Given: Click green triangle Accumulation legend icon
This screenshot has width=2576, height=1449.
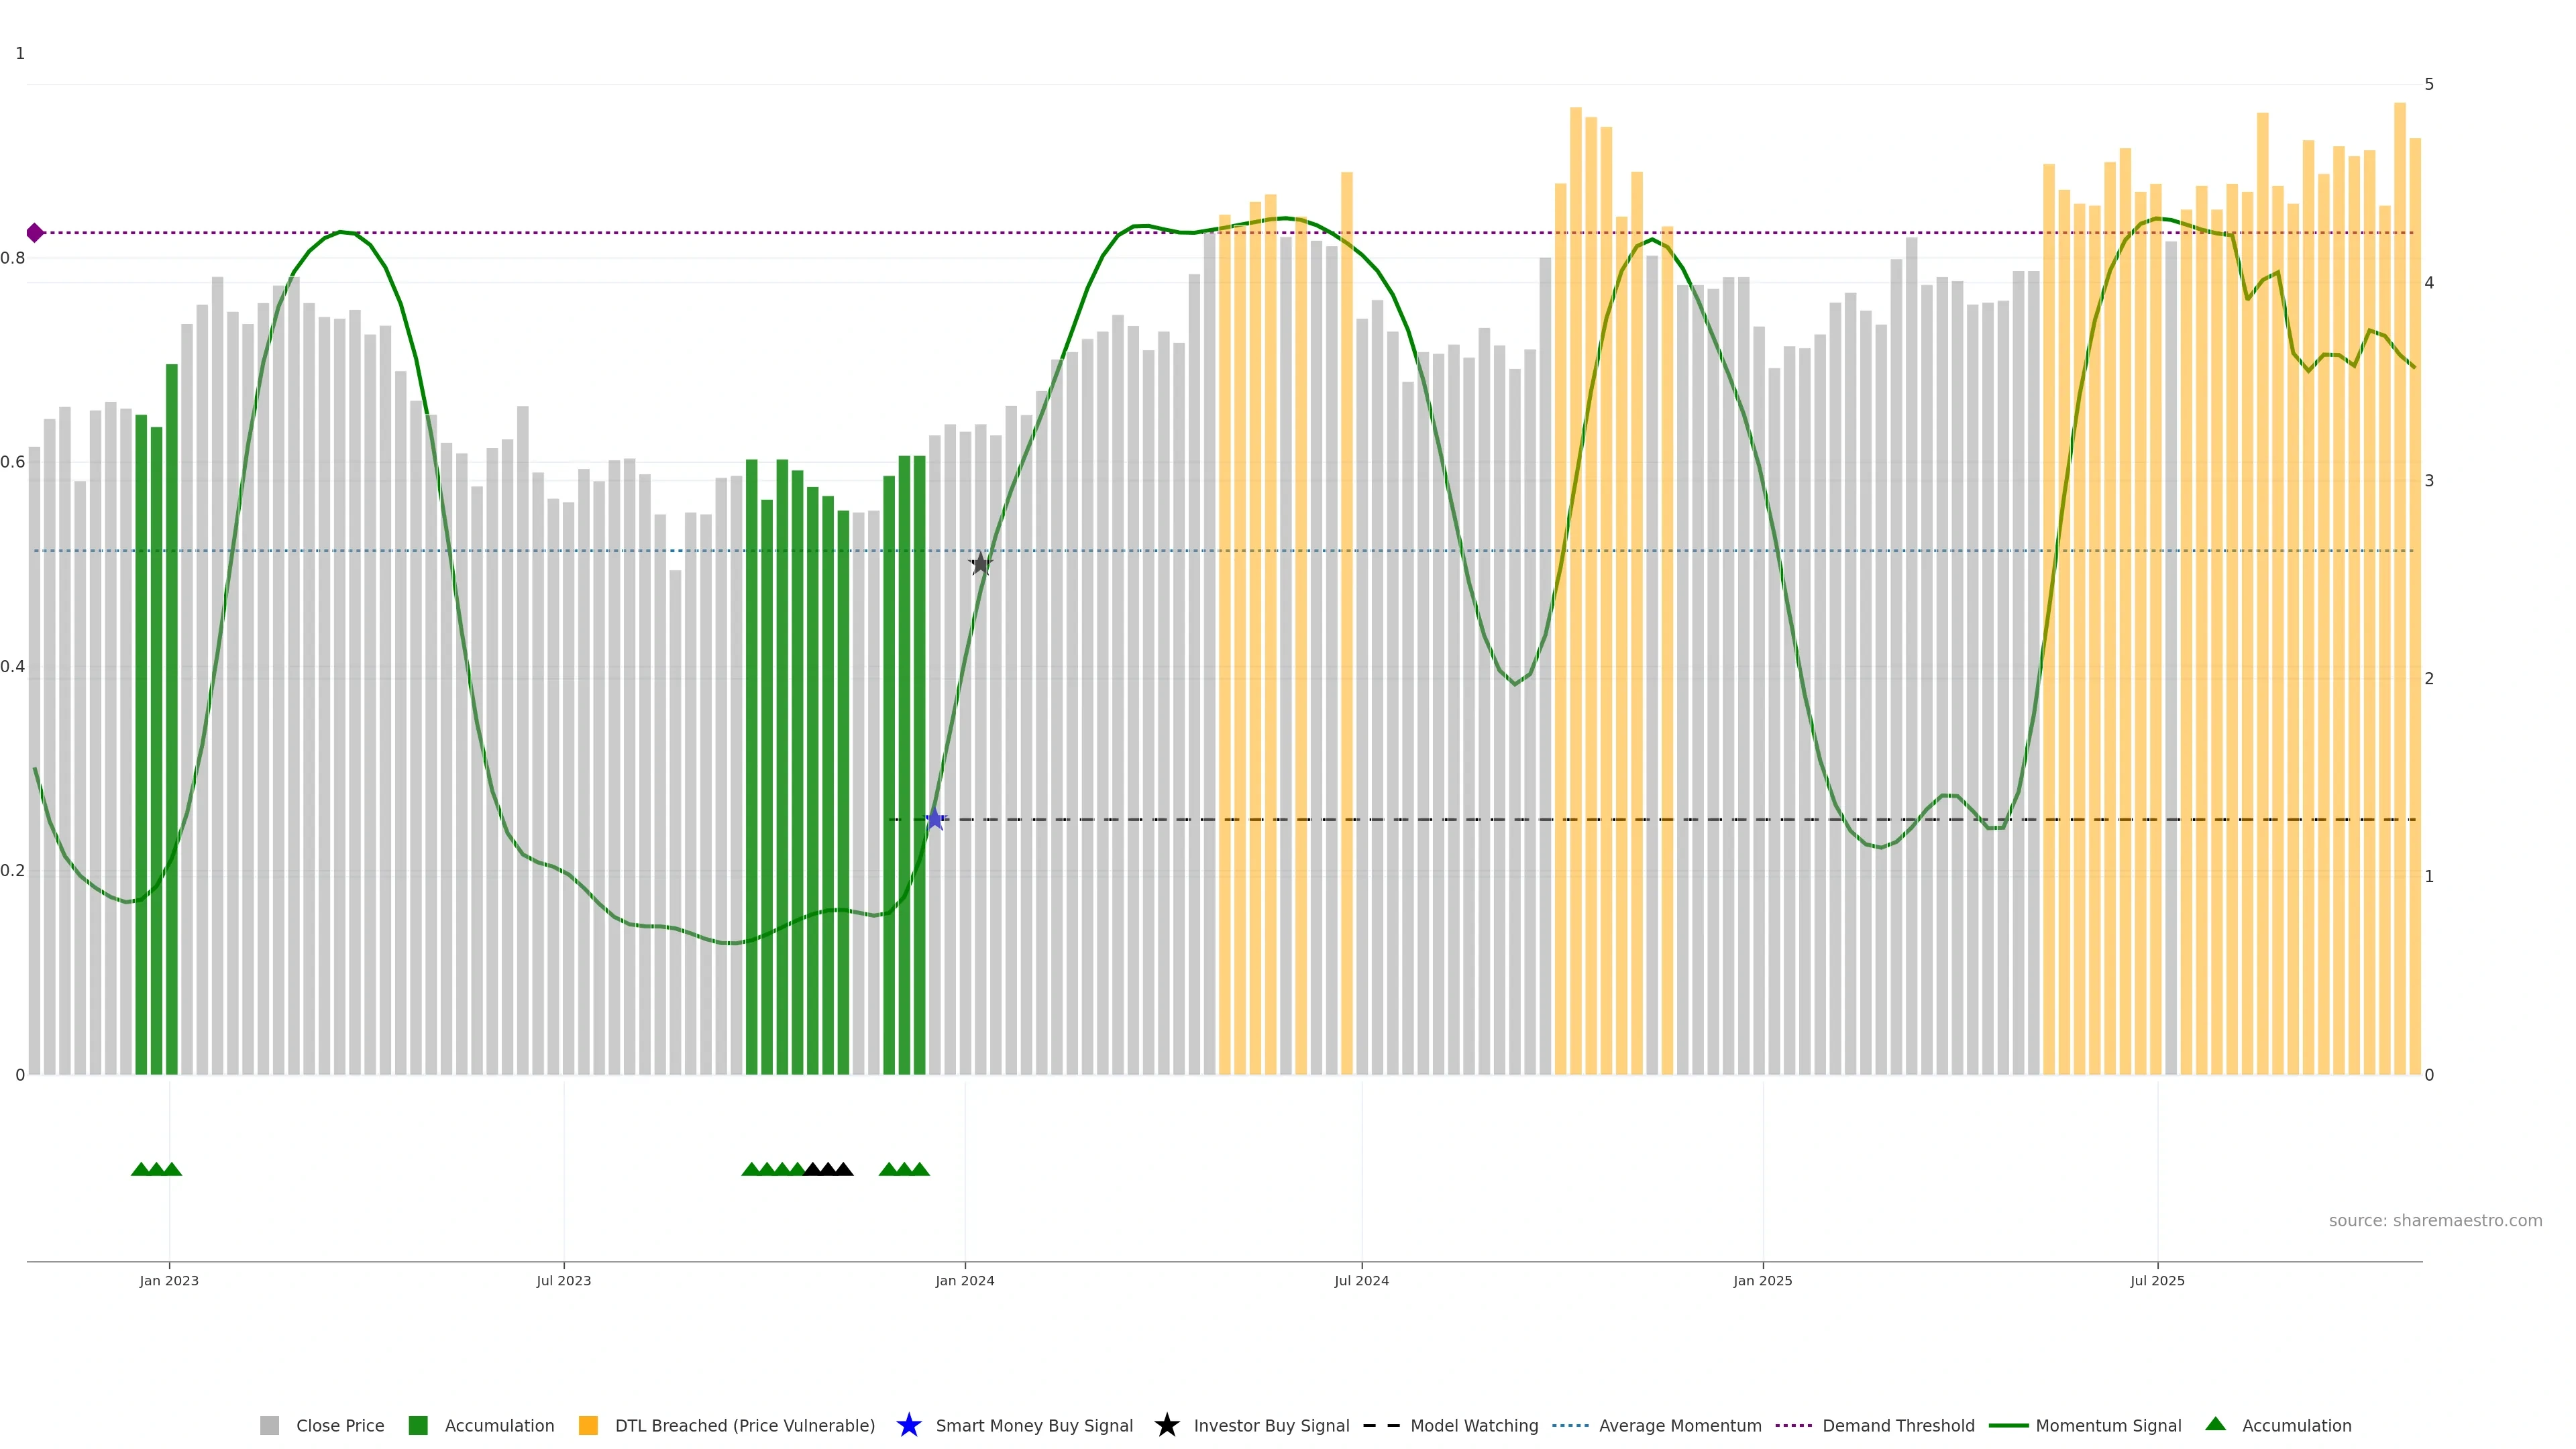Looking at the screenshot, I should point(2215,1424).
